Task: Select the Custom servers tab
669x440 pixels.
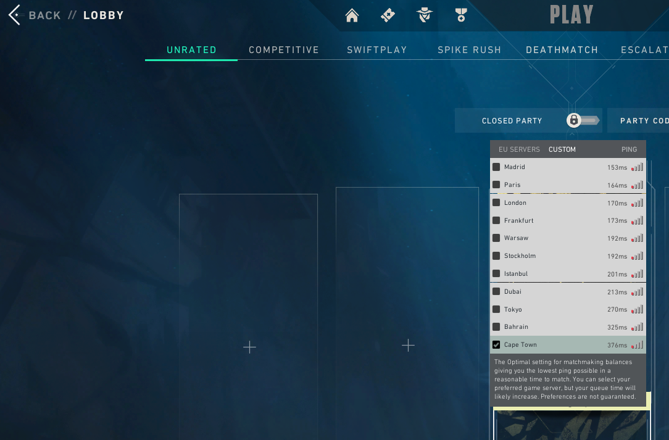Action: [x=562, y=149]
